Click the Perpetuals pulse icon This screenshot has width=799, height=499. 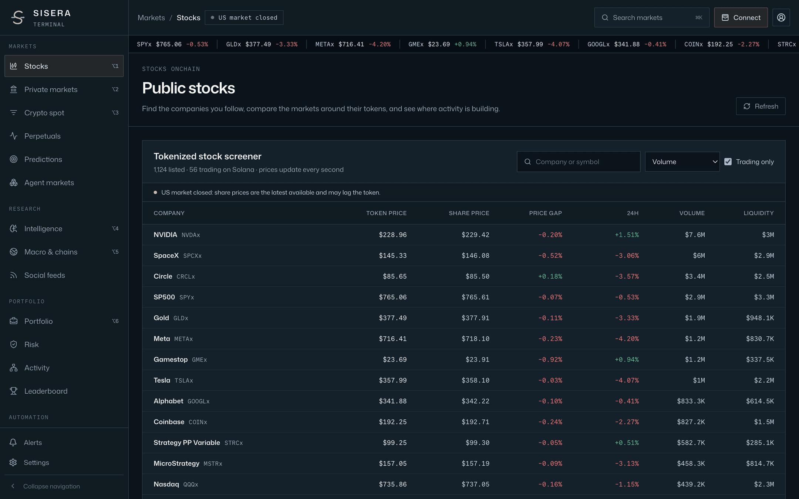point(14,136)
